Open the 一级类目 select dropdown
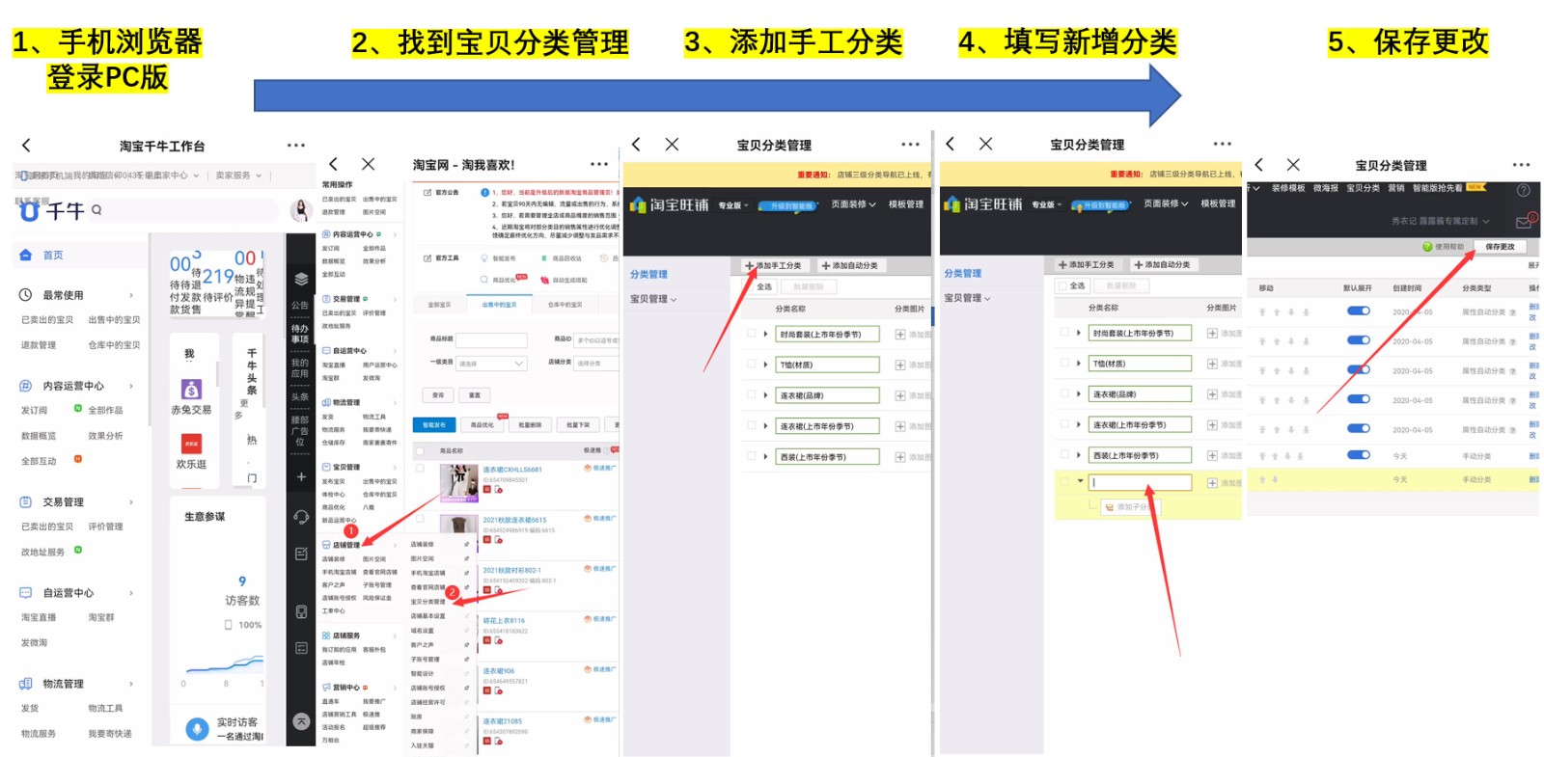The image size is (1544, 757). [491, 364]
